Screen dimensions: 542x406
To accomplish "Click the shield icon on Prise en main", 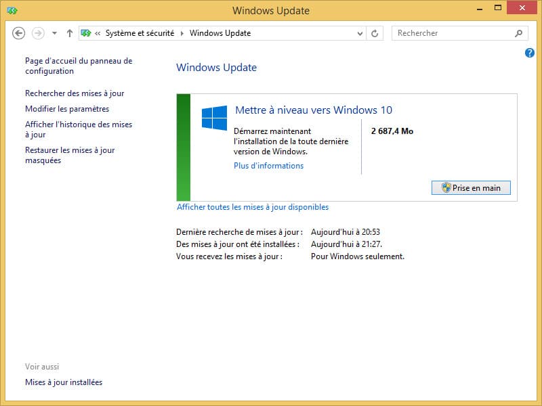I will click(x=446, y=188).
